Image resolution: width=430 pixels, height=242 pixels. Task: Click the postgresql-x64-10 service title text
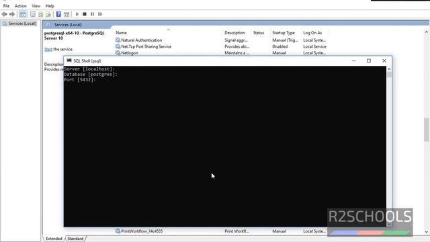[74, 36]
